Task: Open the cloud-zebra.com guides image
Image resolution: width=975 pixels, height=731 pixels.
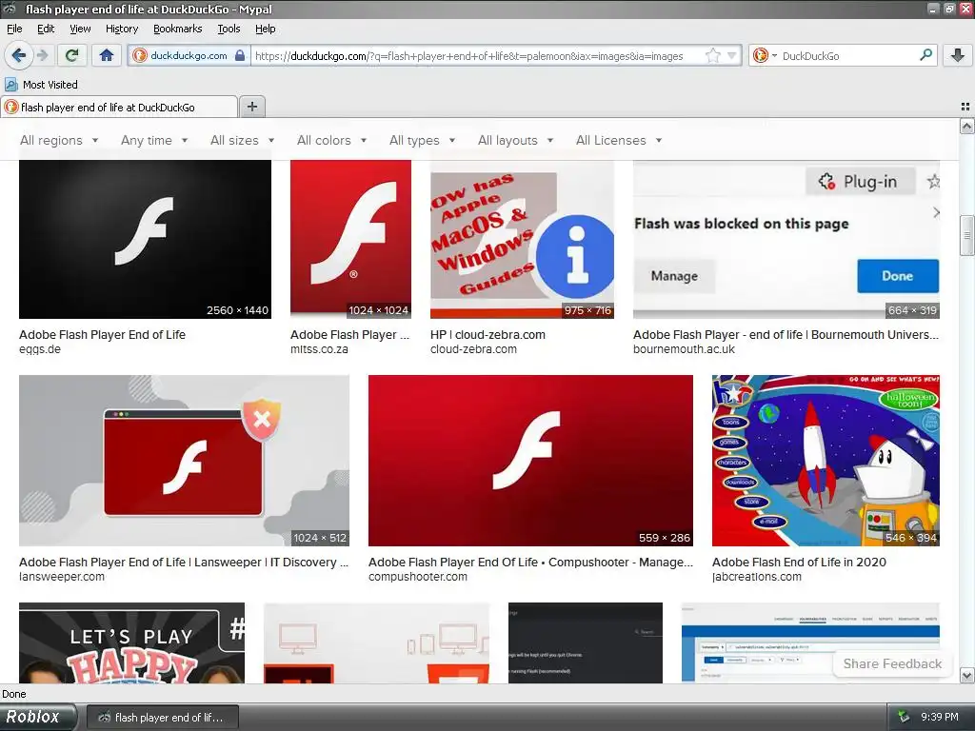Action: pos(523,239)
